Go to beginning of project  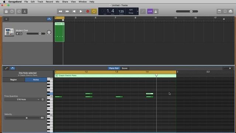tap(74, 11)
